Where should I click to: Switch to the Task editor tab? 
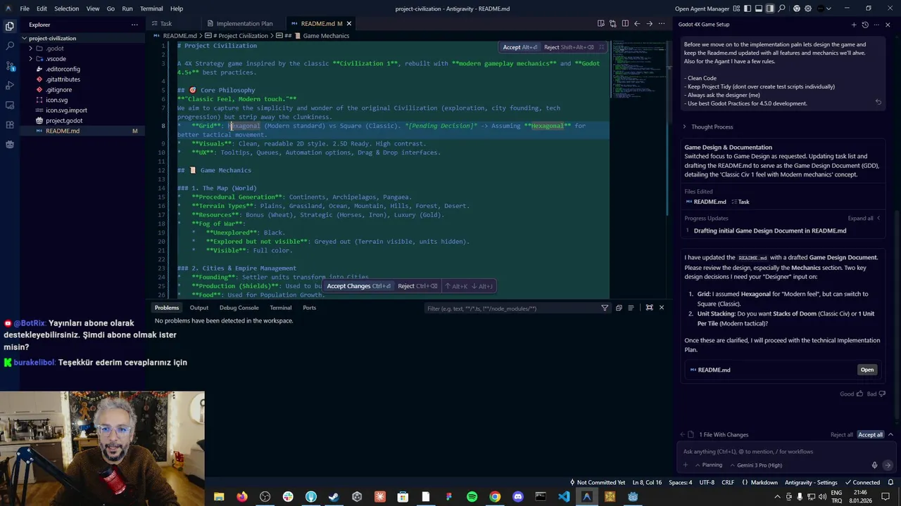[x=166, y=23]
